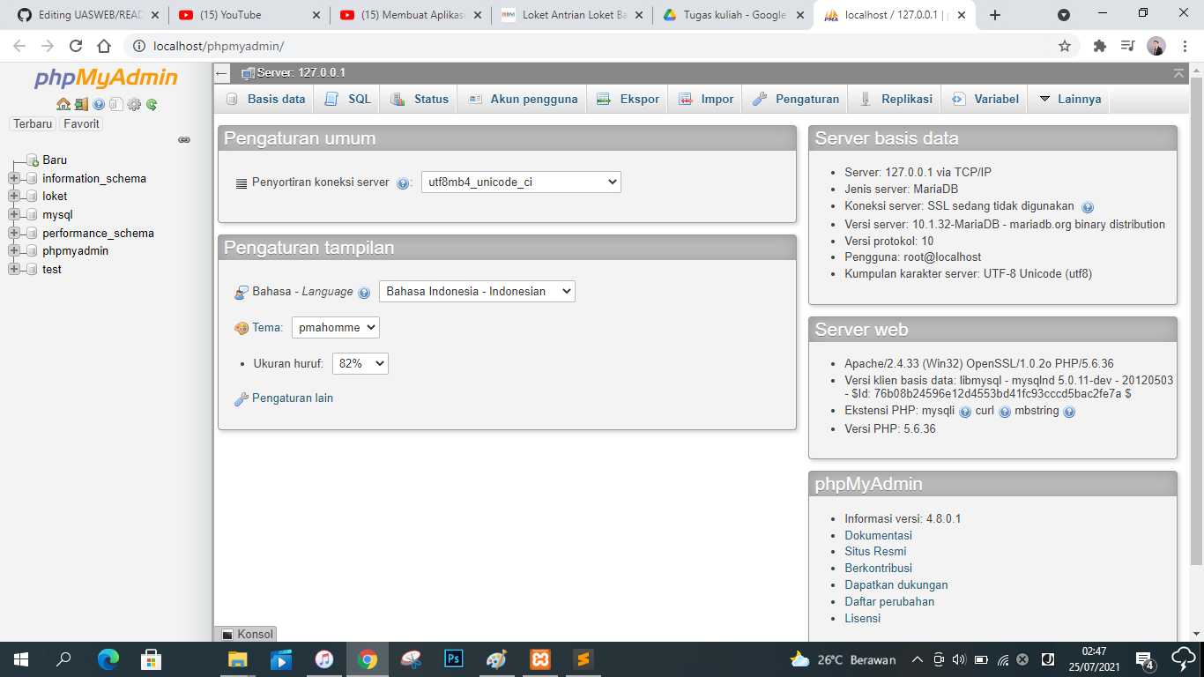Click the link toggle icon above the database tree
This screenshot has width=1204, height=677.
[x=183, y=139]
